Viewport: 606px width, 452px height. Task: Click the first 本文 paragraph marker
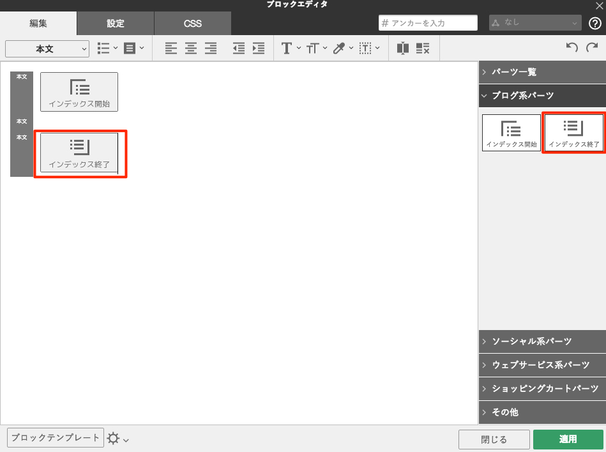point(22,77)
